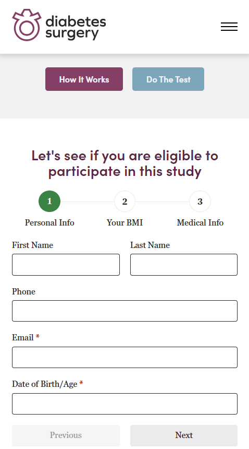Image resolution: width=249 pixels, height=449 pixels.
Task: Start with the Do The Test button
Action: pyautogui.click(x=168, y=79)
